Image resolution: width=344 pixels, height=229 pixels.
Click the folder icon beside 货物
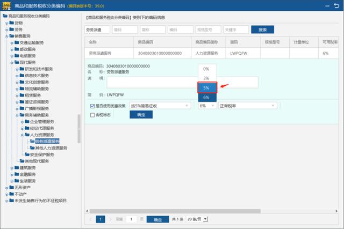(x=12, y=23)
